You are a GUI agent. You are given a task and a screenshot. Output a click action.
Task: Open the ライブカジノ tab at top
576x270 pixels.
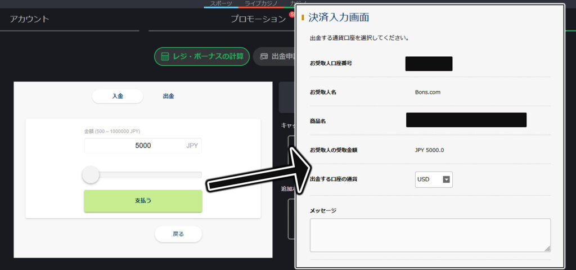(261, 3)
